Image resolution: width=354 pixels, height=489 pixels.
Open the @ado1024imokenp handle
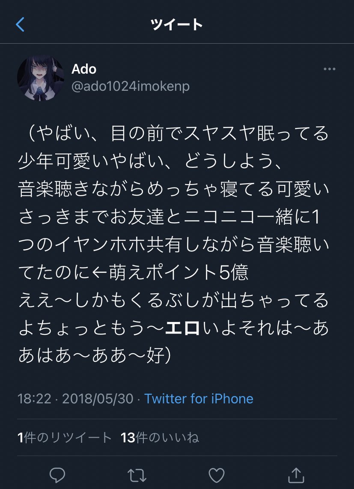click(x=131, y=86)
